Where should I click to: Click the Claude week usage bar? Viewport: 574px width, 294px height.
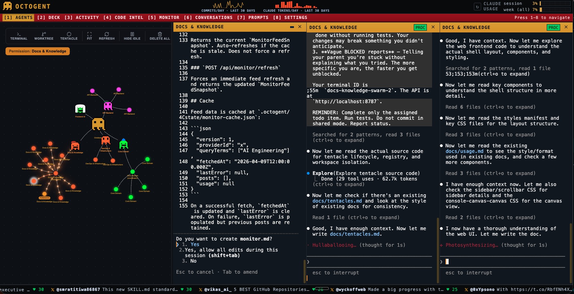555,10
